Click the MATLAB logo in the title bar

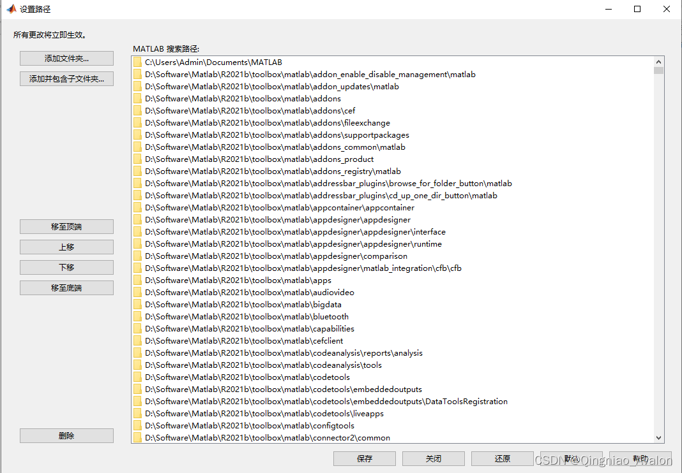[x=10, y=9]
